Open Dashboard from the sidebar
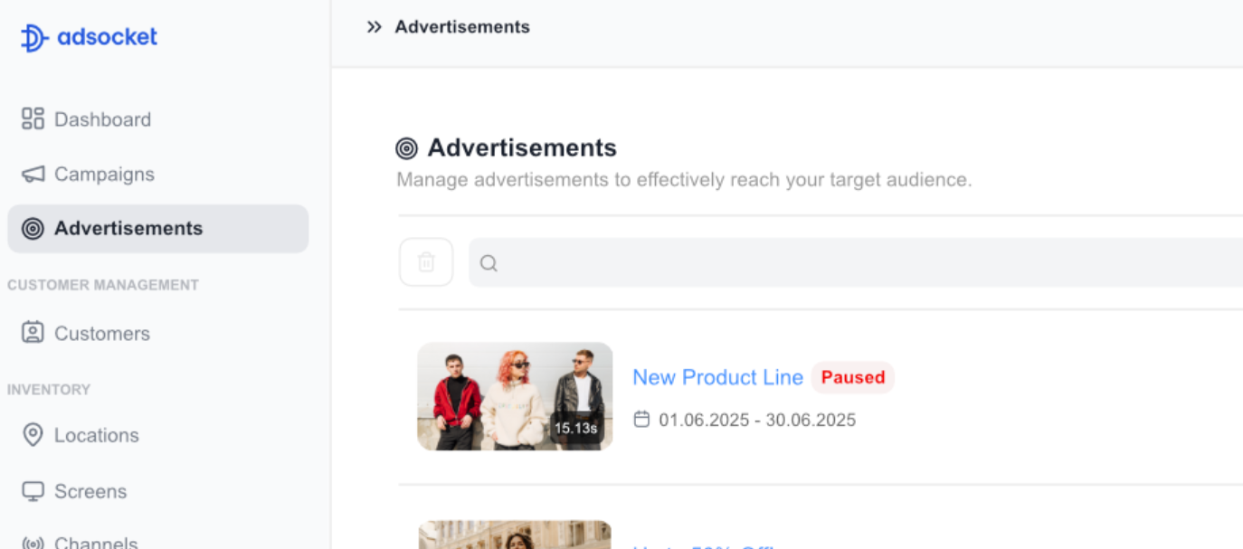1243x549 pixels. (x=102, y=119)
